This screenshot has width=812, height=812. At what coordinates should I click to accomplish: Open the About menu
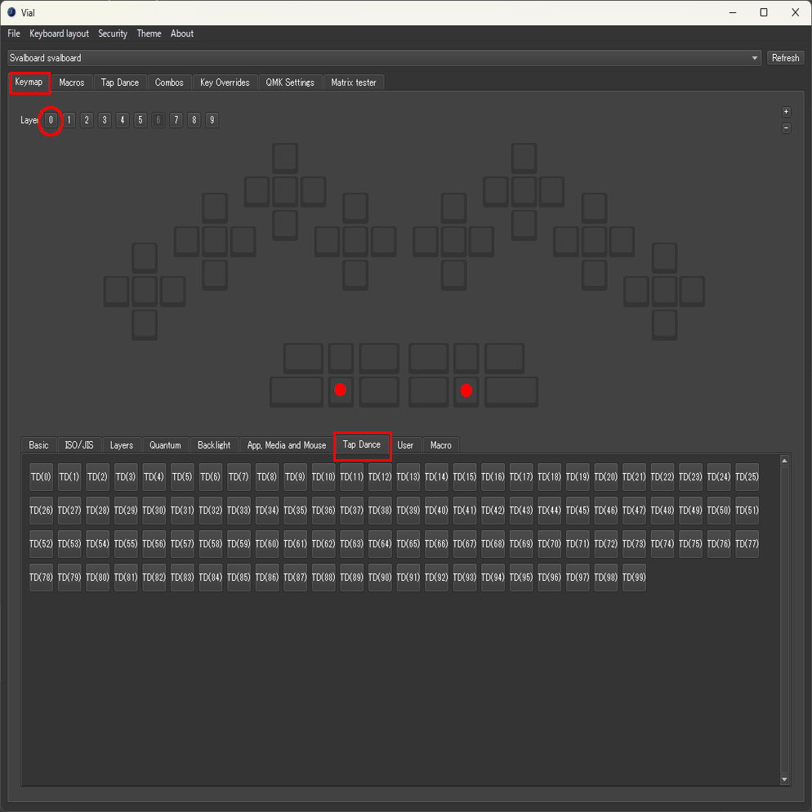pos(182,33)
